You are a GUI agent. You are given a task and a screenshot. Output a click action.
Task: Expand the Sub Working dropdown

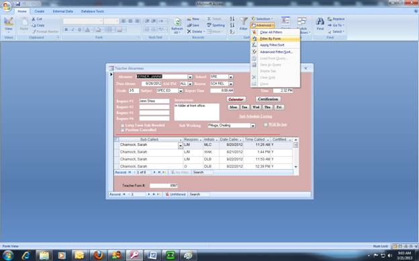coord(252,125)
